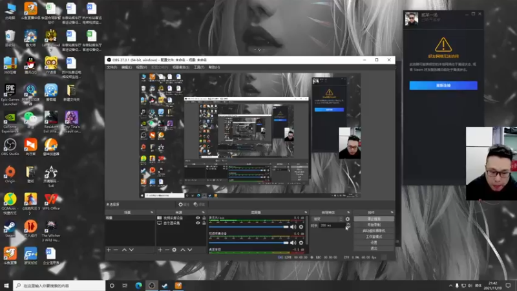Viewport: 517px width, 291px height.
Task: Open the transition type dropdown
Action: [x=328, y=219]
